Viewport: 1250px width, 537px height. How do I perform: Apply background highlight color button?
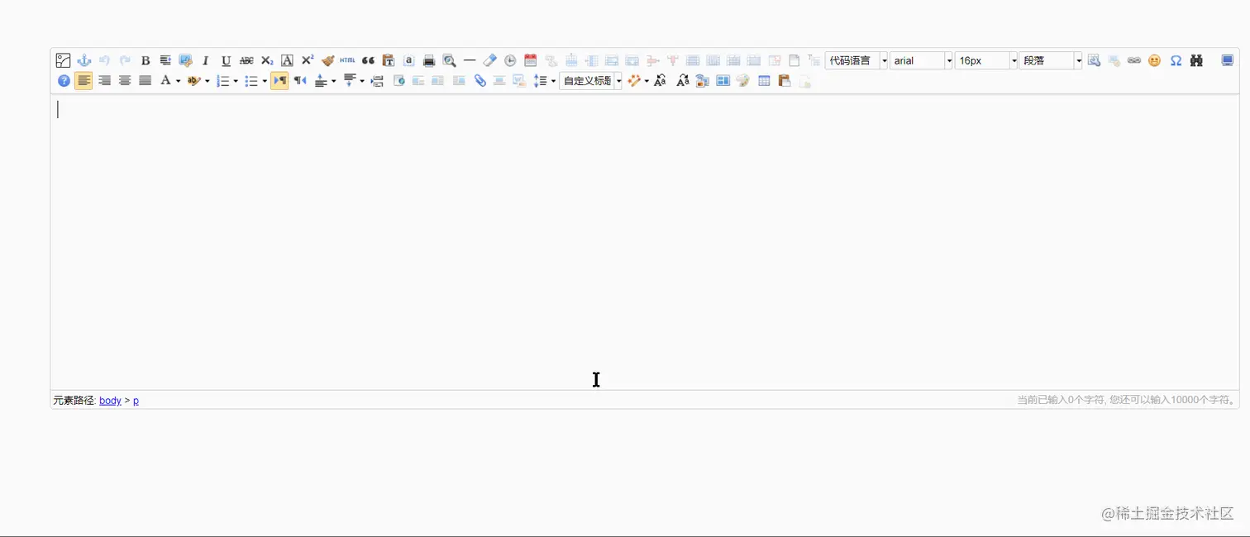pyautogui.click(x=193, y=80)
